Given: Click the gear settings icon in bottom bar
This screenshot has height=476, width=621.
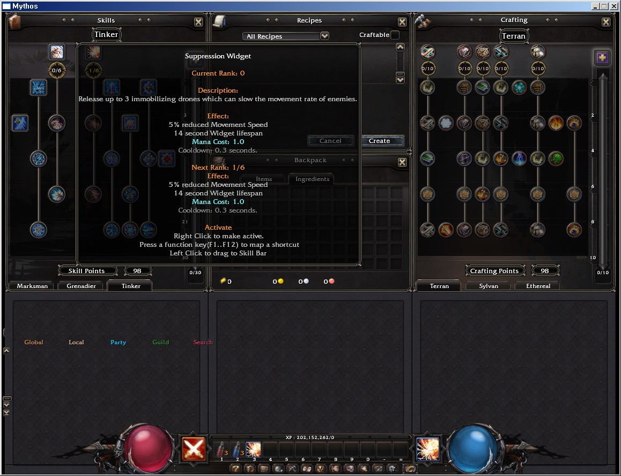Looking at the screenshot, I should pos(392,469).
